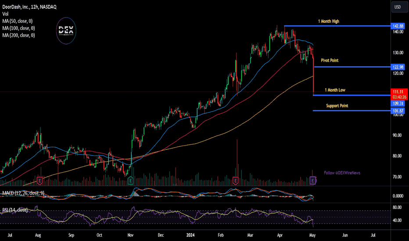The image size is (409, 241).
Task: Click the red earnings E marker in February
Action: coord(235,180)
